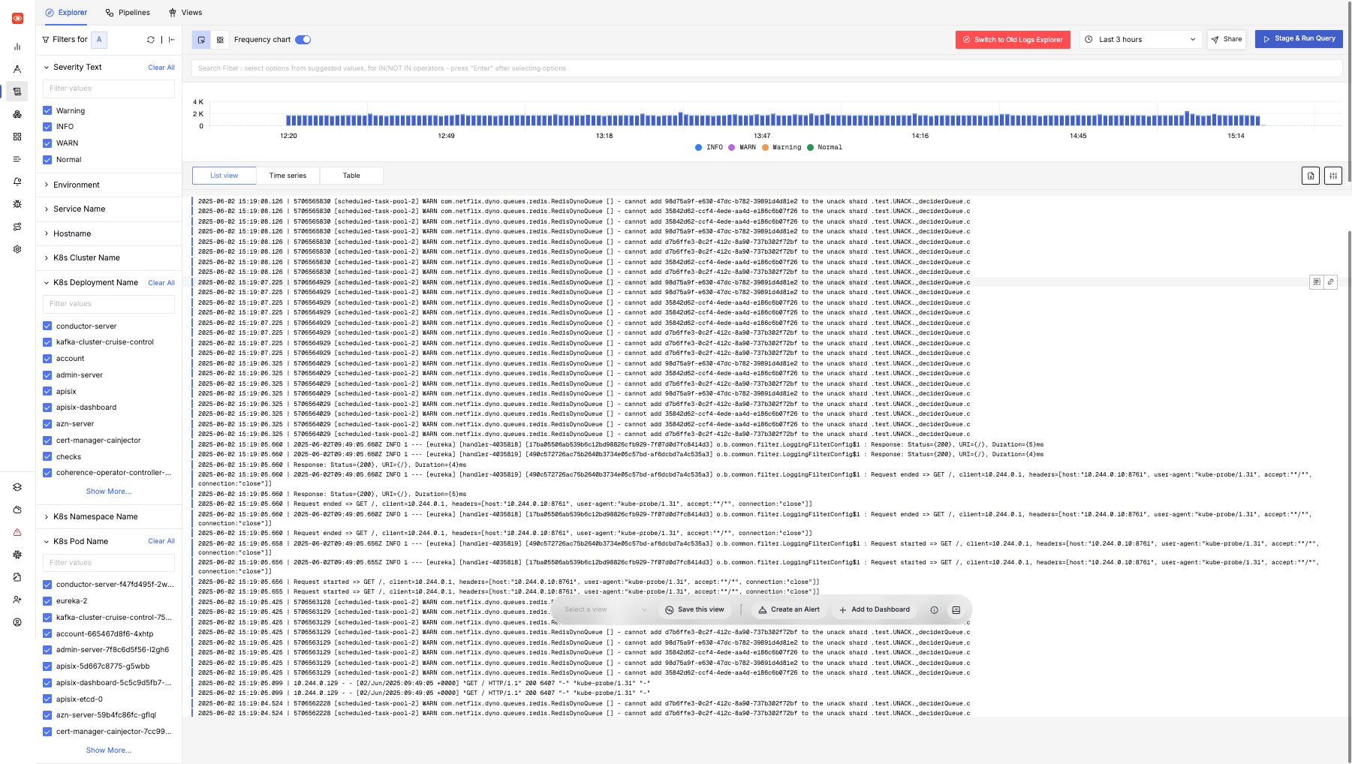Image resolution: width=1352 pixels, height=764 pixels.
Task: Open the settings gear in left sidebar
Action: [17, 249]
